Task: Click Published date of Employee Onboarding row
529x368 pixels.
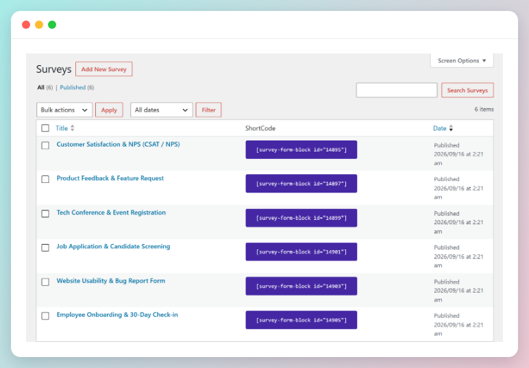Action: 458,325
